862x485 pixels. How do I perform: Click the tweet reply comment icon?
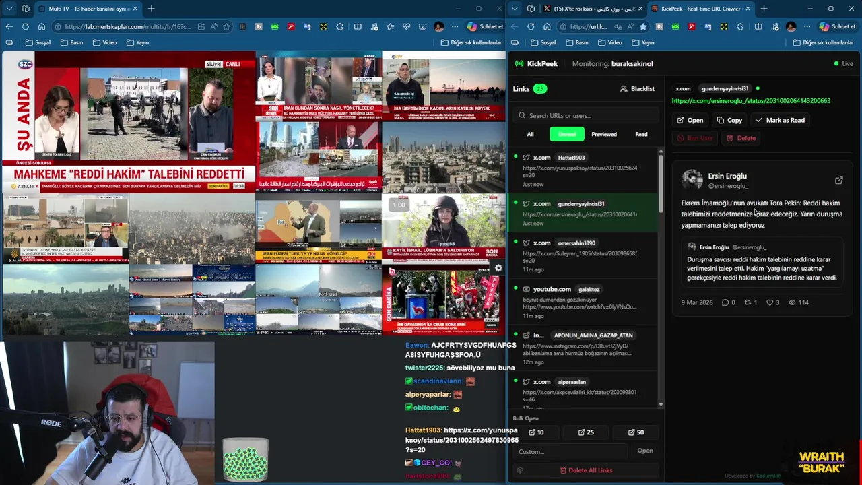tap(725, 302)
